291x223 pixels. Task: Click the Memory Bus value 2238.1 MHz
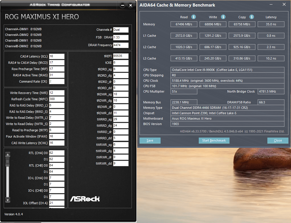click(x=184, y=102)
